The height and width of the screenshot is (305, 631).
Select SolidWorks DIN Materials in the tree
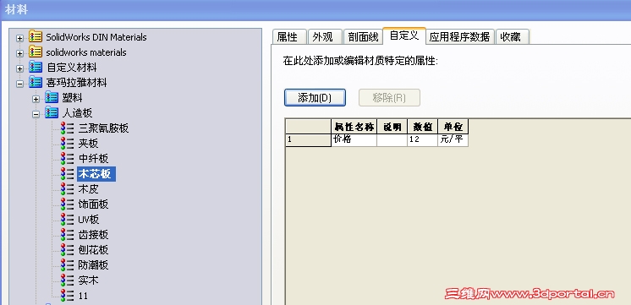click(96, 37)
